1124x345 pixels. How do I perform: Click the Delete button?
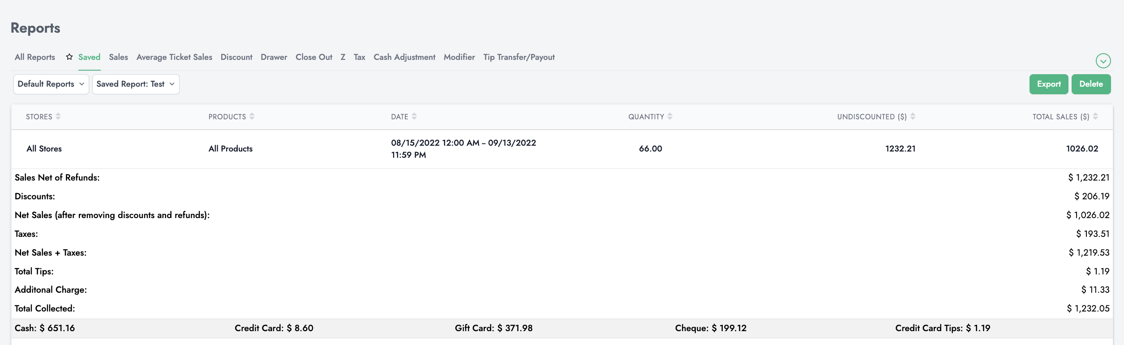1091,84
